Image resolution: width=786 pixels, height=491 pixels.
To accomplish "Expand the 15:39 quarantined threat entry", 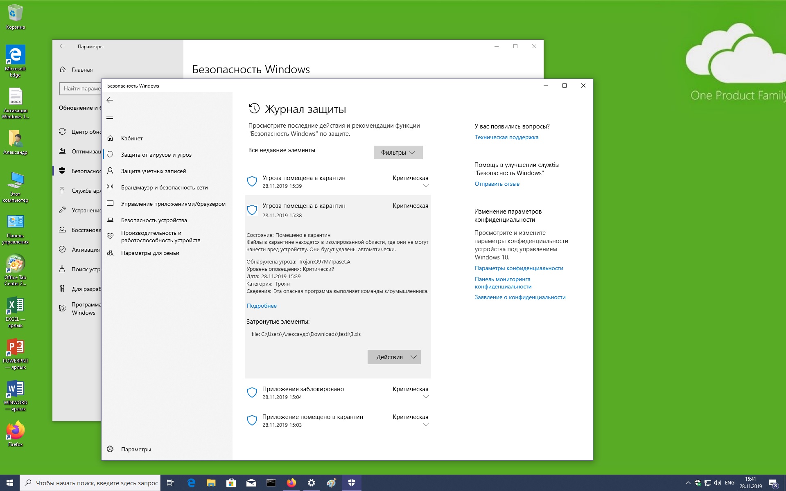I will click(x=425, y=186).
